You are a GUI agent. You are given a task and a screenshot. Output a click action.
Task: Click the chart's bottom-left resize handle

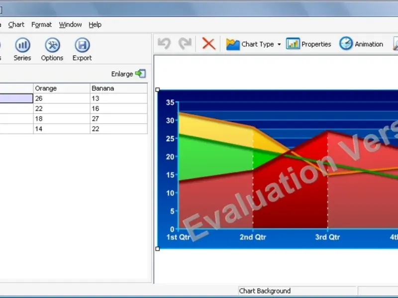tap(157, 249)
